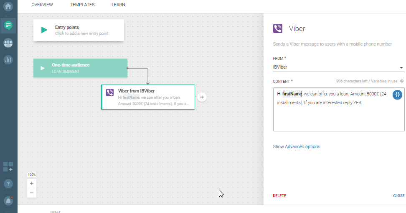Open the Learn tab
This screenshot has width=406, height=213.
pyautogui.click(x=118, y=5)
